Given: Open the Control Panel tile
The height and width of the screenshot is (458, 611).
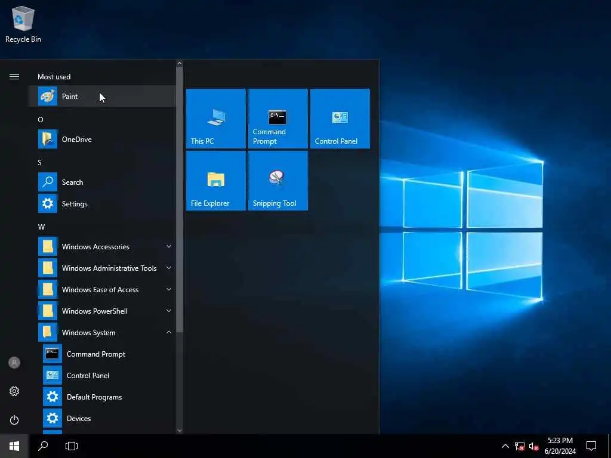Looking at the screenshot, I should pos(340,119).
